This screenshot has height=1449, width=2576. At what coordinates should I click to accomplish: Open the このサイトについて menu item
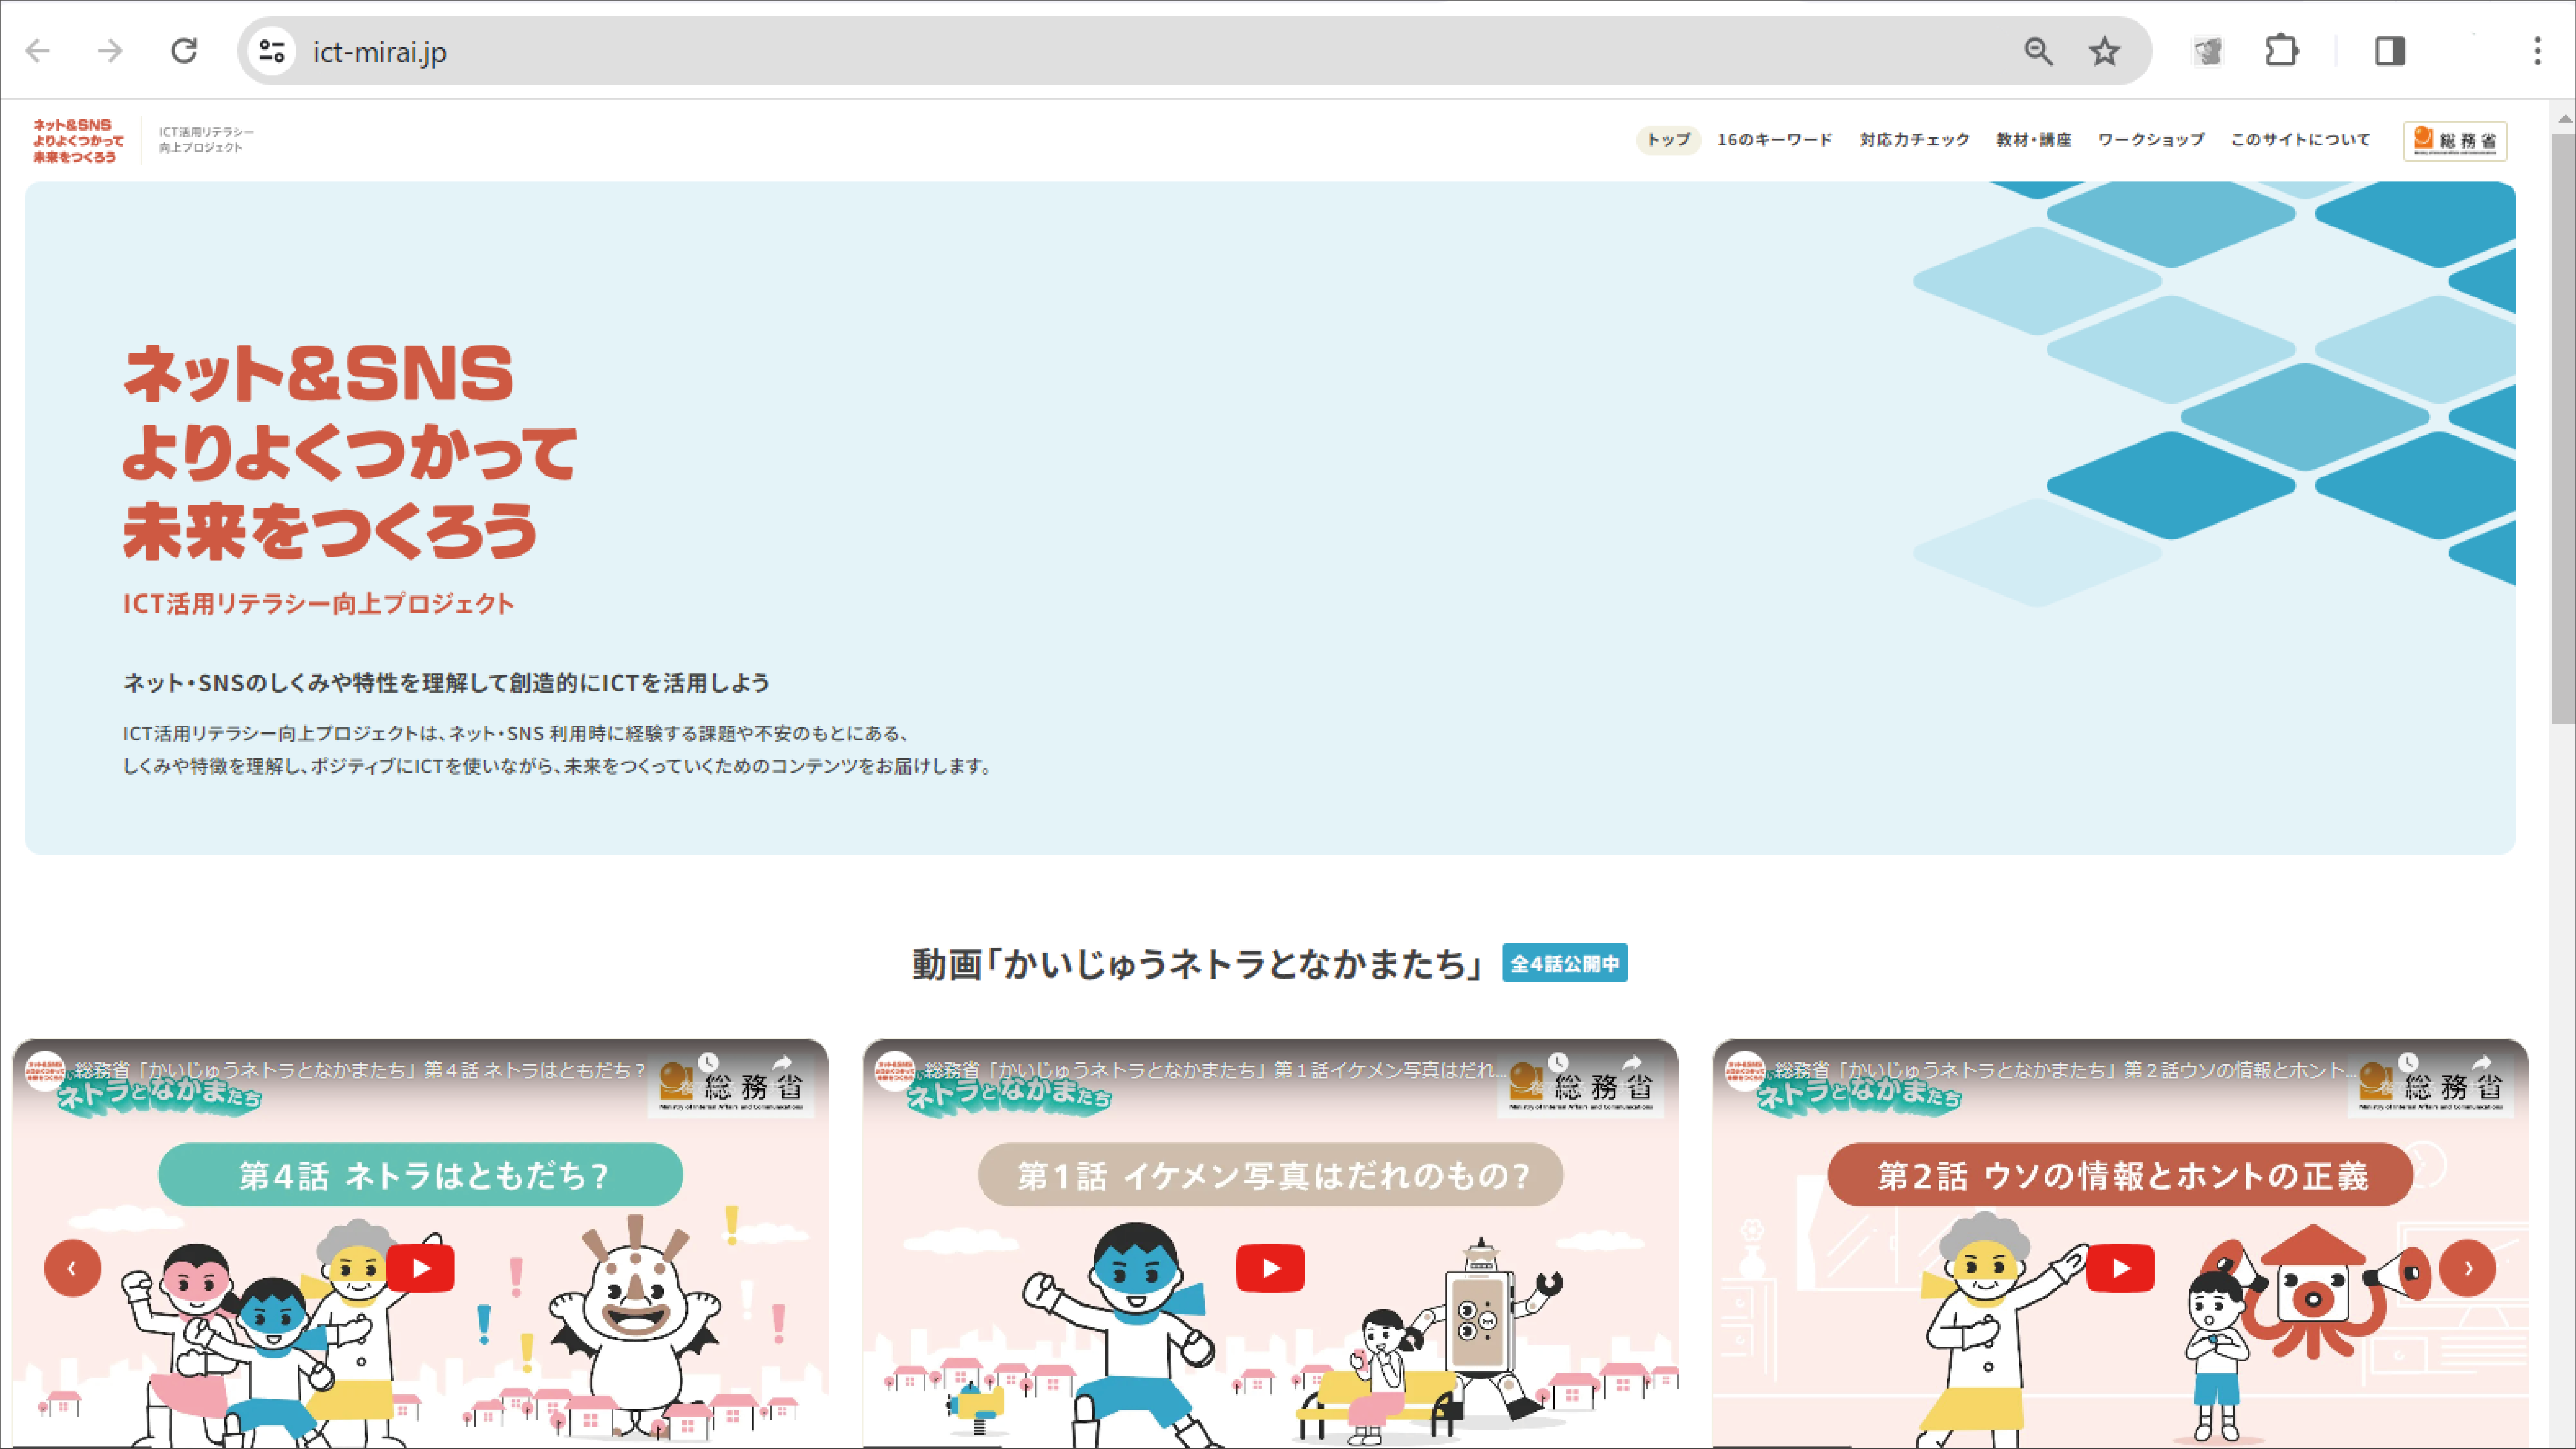[x=2300, y=140]
